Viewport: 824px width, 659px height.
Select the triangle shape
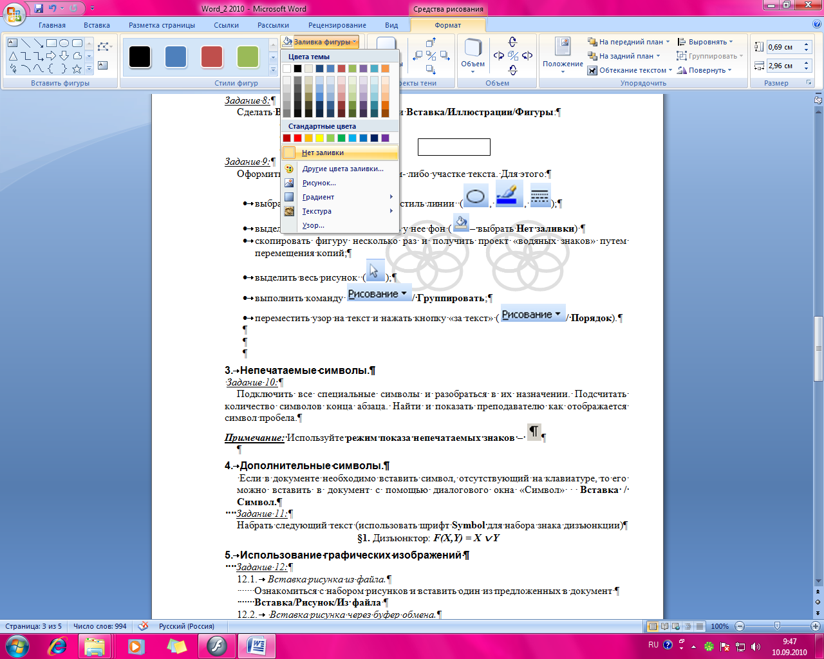pos(13,56)
